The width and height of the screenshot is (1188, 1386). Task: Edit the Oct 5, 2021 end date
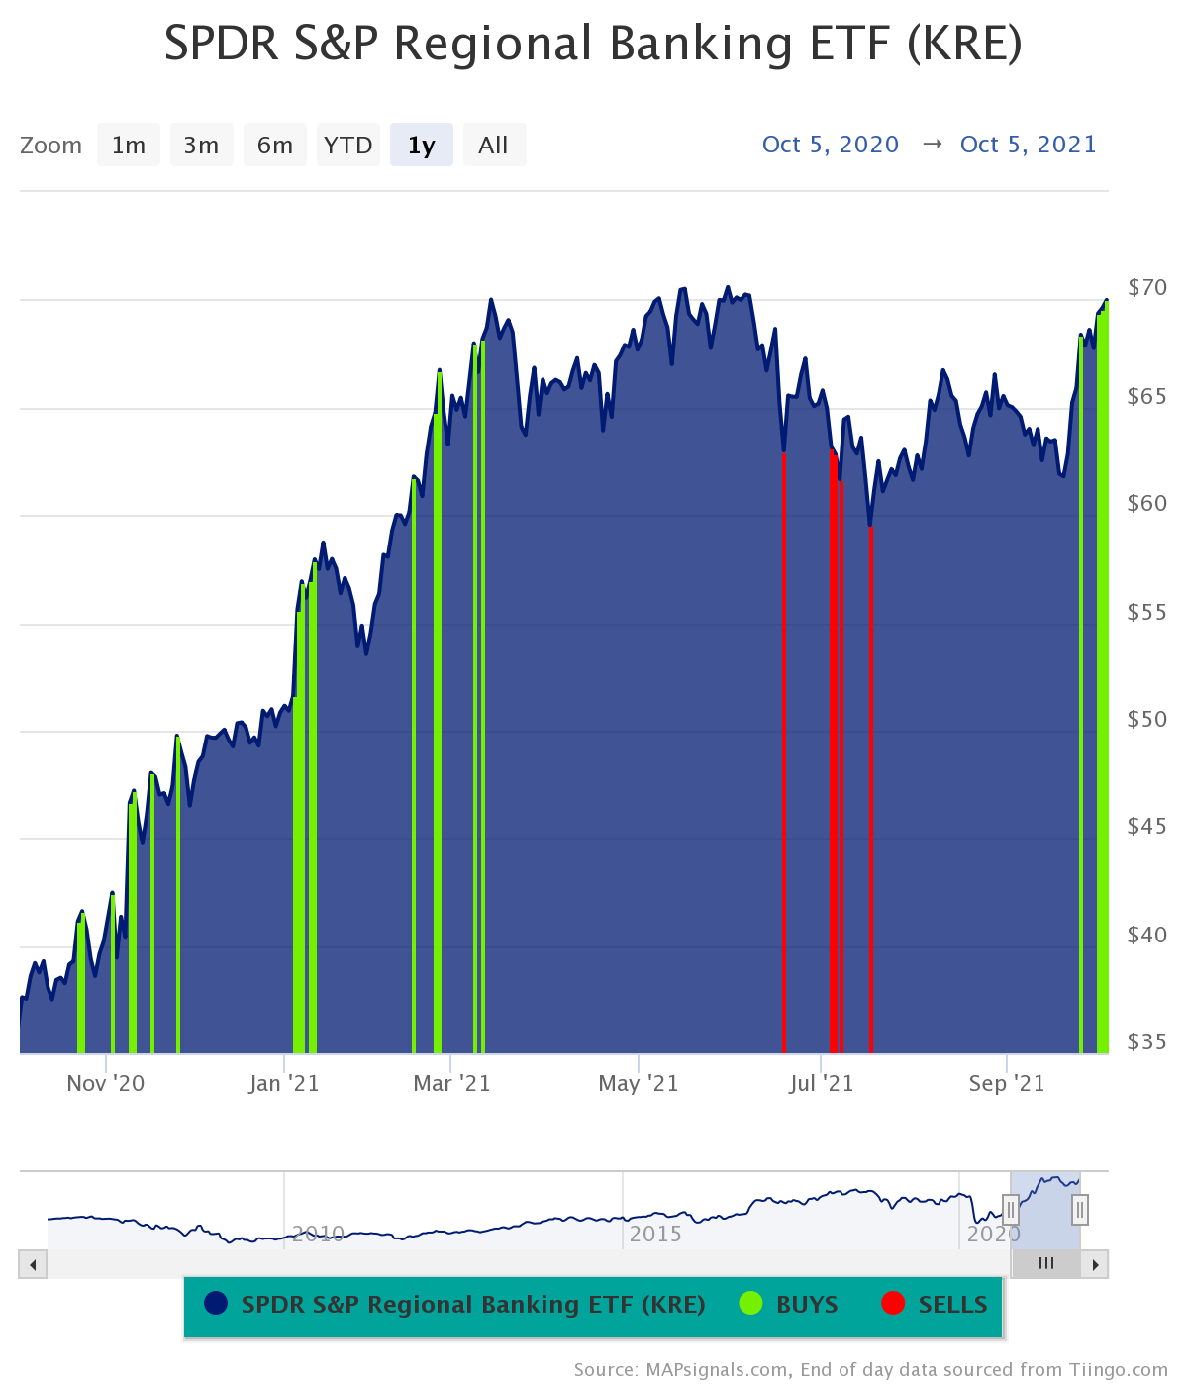point(1029,145)
